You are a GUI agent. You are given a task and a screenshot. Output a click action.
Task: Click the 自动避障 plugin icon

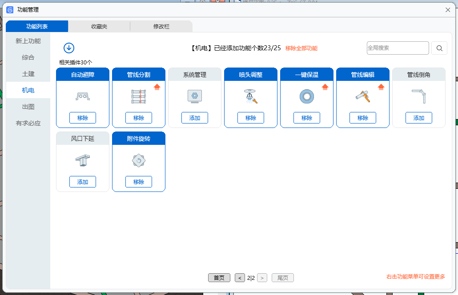83,96
